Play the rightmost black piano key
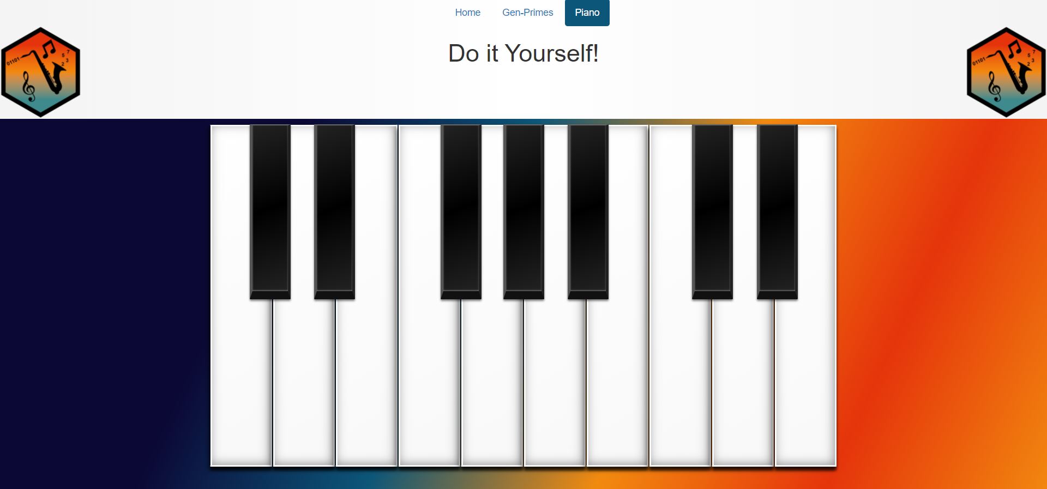This screenshot has height=489, width=1047. [777, 212]
